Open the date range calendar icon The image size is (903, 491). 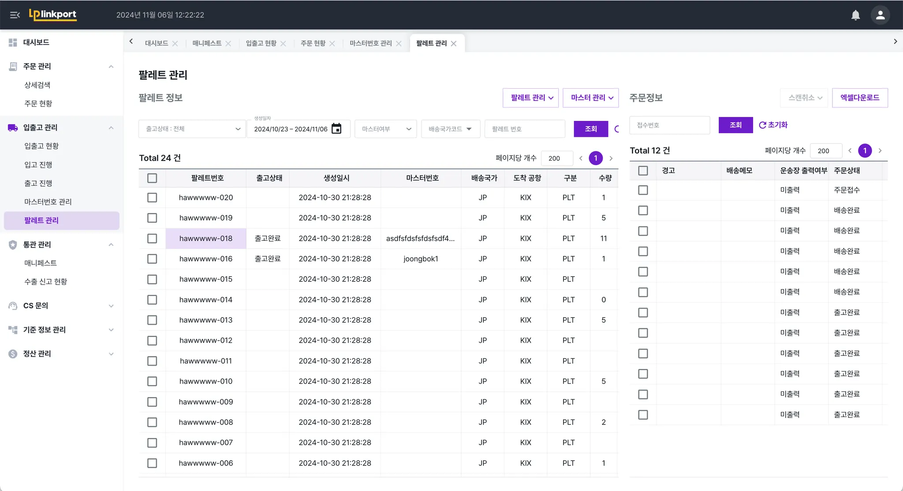click(336, 129)
